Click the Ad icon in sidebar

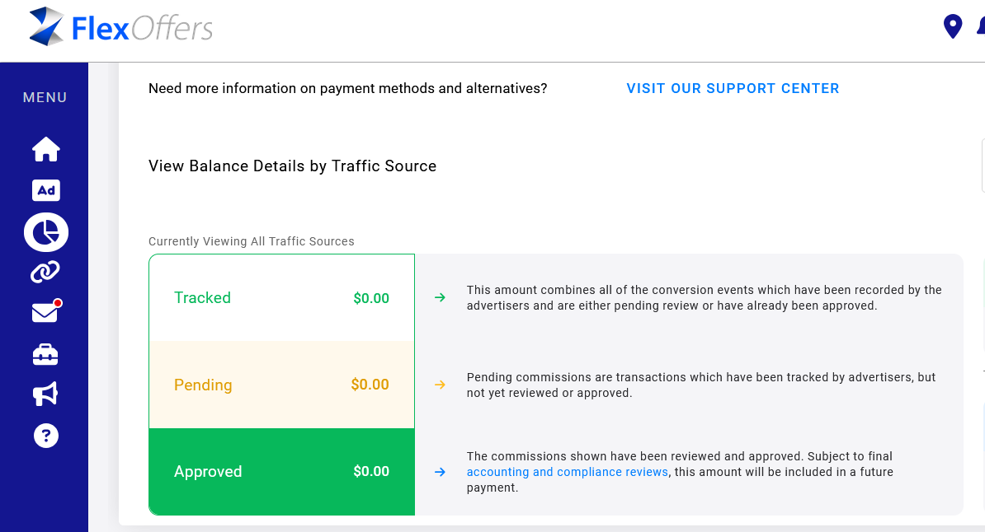(46, 190)
